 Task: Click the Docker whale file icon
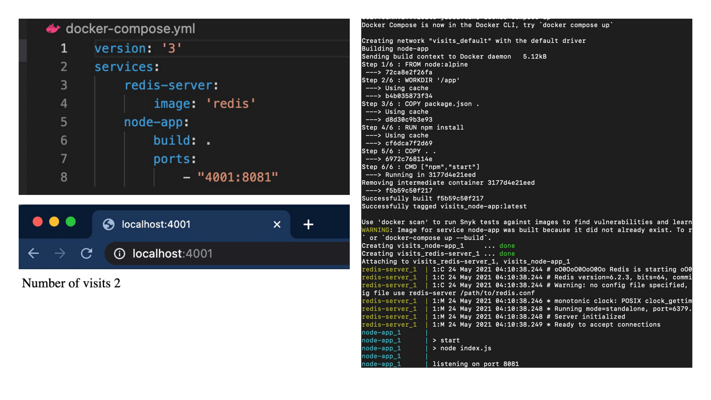point(53,29)
